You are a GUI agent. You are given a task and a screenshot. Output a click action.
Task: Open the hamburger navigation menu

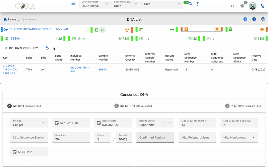click(x=6, y=6)
